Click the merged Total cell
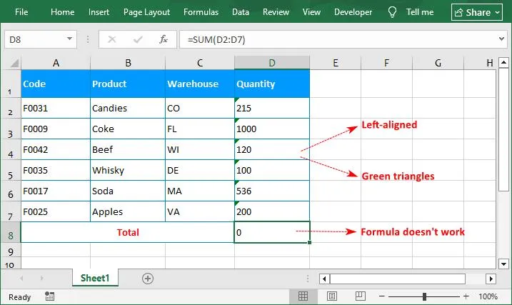The height and width of the screenshot is (305, 512). [127, 232]
